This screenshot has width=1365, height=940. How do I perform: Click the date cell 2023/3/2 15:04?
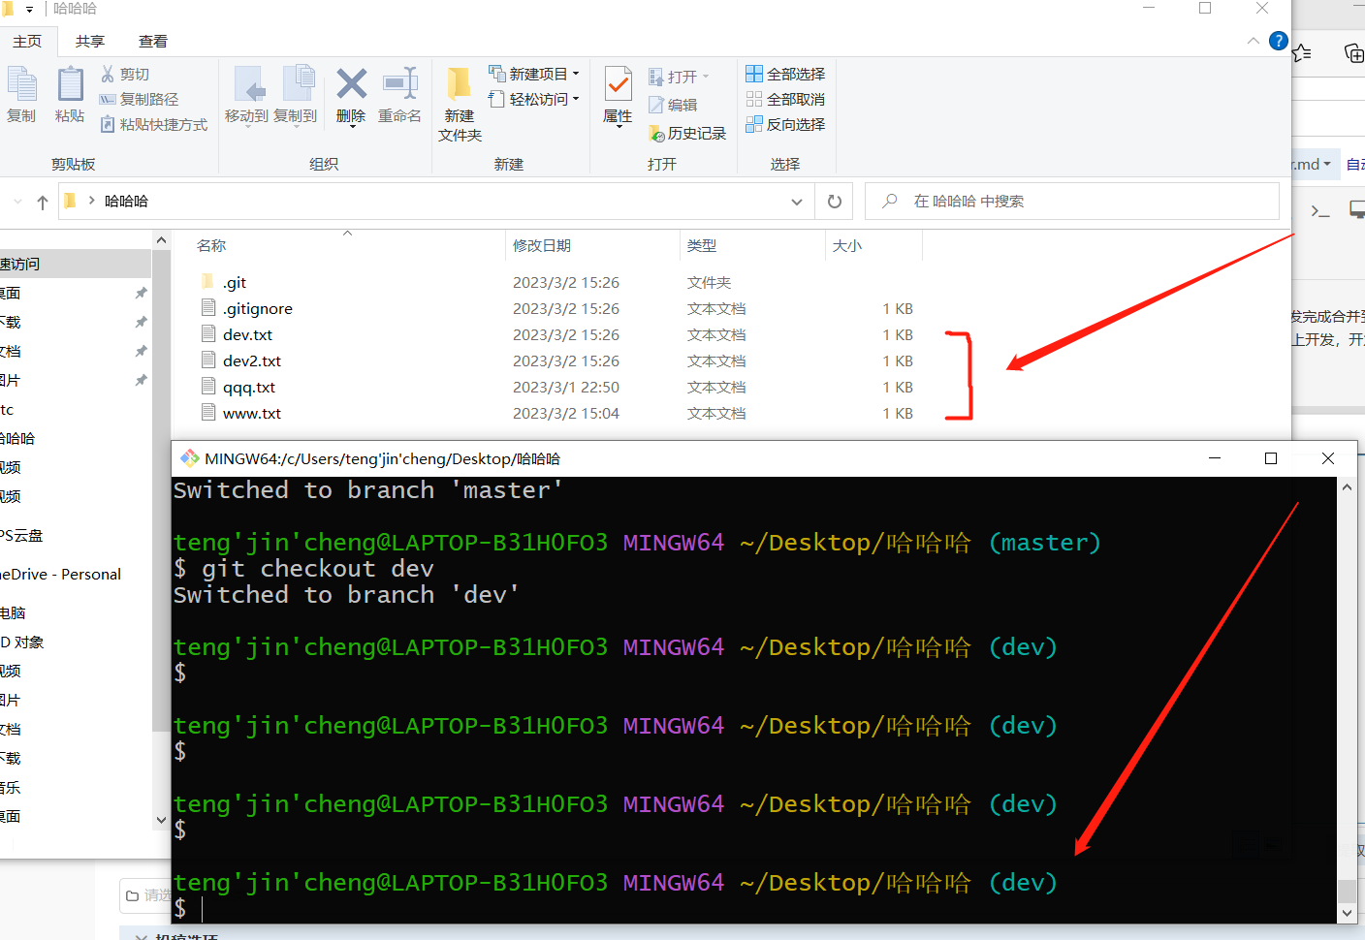tap(566, 413)
